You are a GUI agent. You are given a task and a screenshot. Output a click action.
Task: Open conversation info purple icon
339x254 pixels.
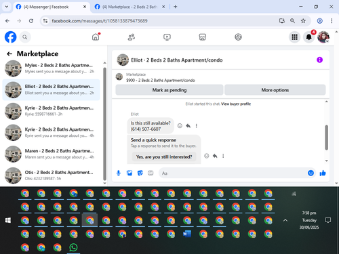(x=319, y=60)
